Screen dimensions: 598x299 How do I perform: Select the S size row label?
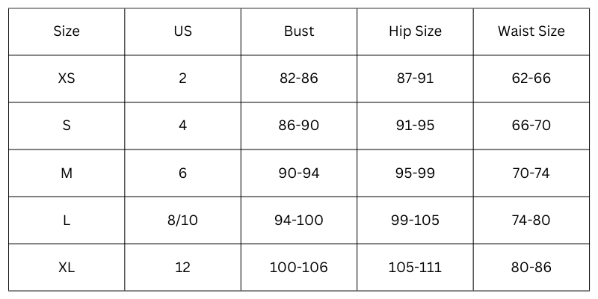tap(67, 126)
